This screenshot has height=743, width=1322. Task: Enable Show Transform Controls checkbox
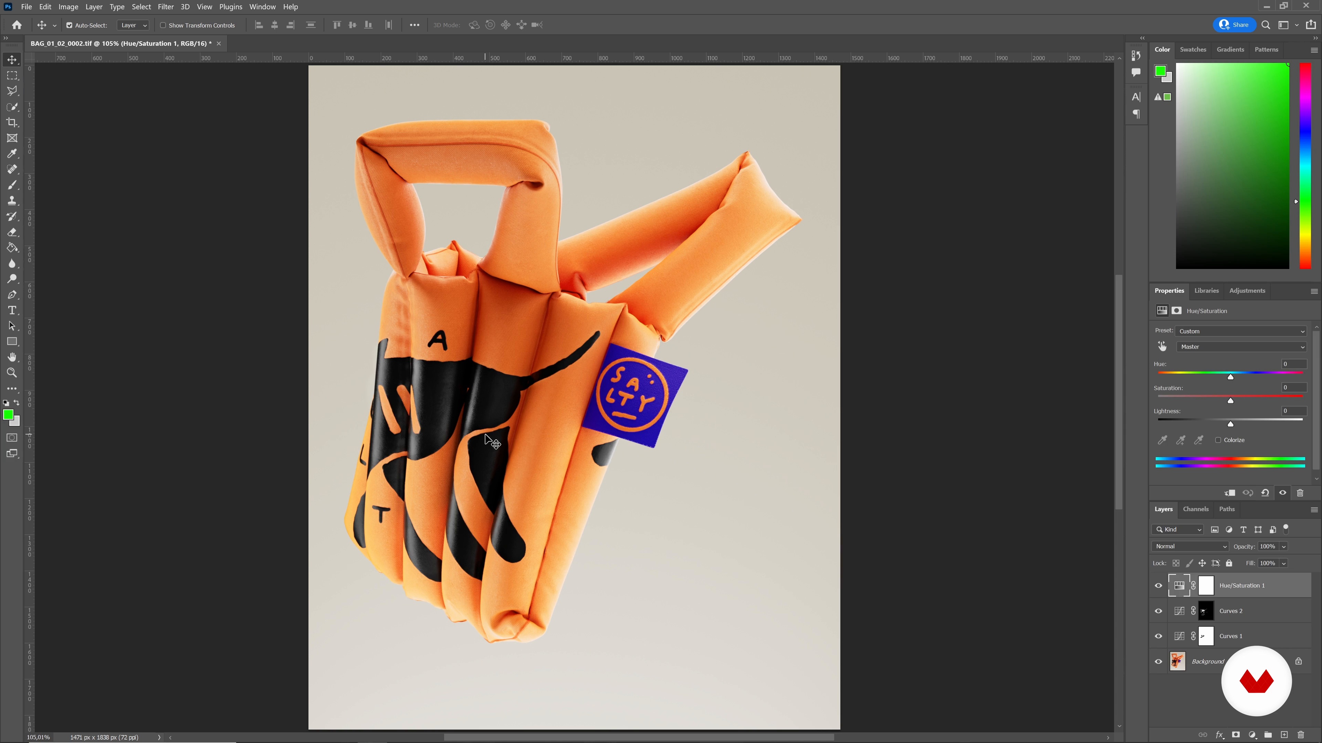tap(163, 25)
